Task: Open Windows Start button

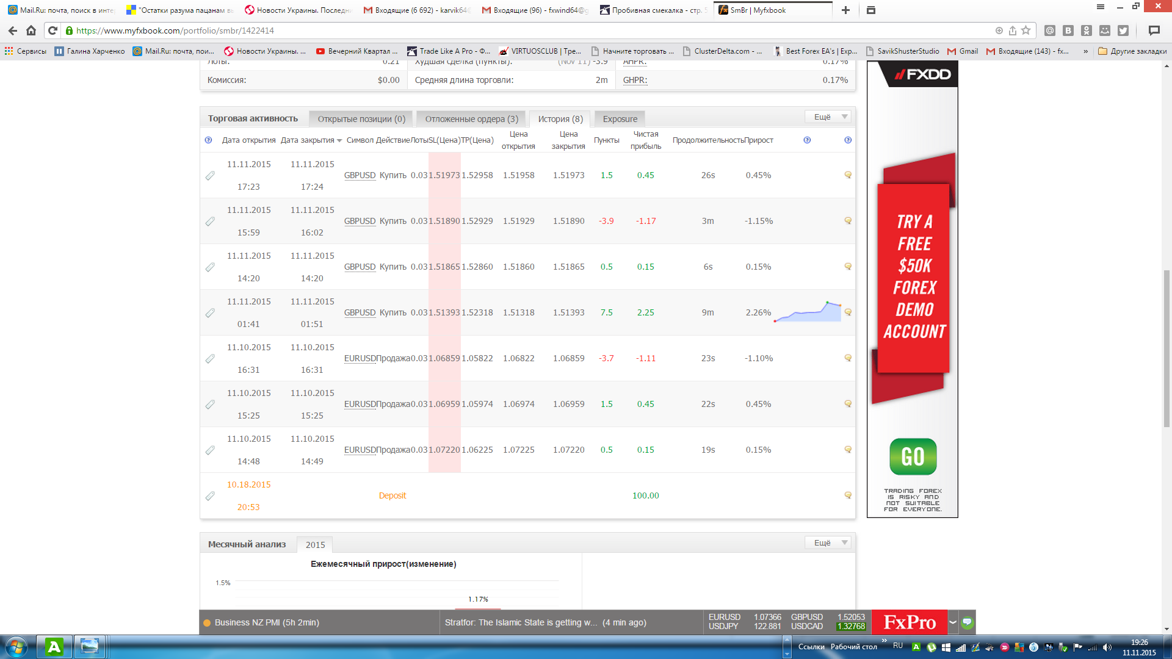Action: point(16,647)
